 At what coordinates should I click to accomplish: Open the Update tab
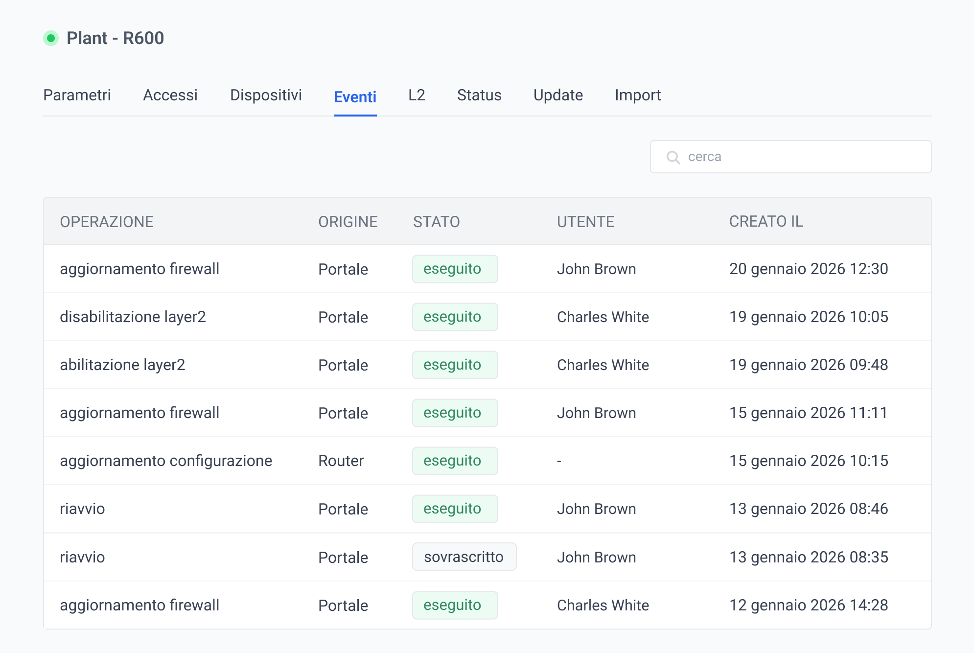pos(558,95)
